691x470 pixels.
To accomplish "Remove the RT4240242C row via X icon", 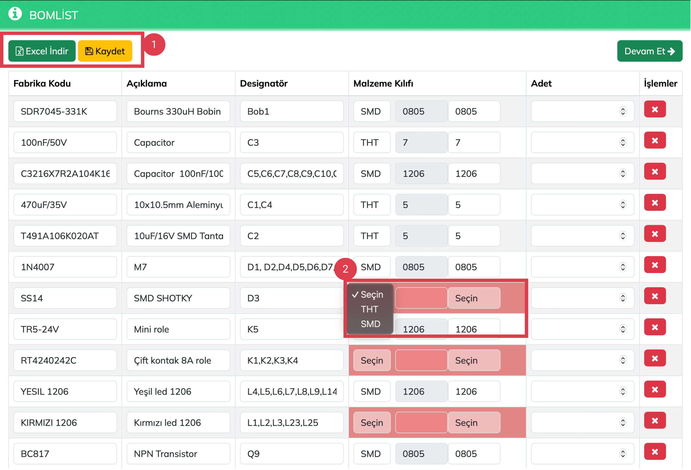I will coord(655,359).
